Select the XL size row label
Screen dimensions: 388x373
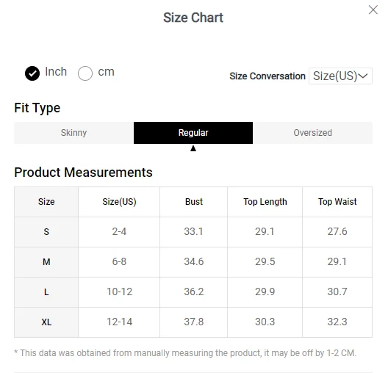pos(46,322)
